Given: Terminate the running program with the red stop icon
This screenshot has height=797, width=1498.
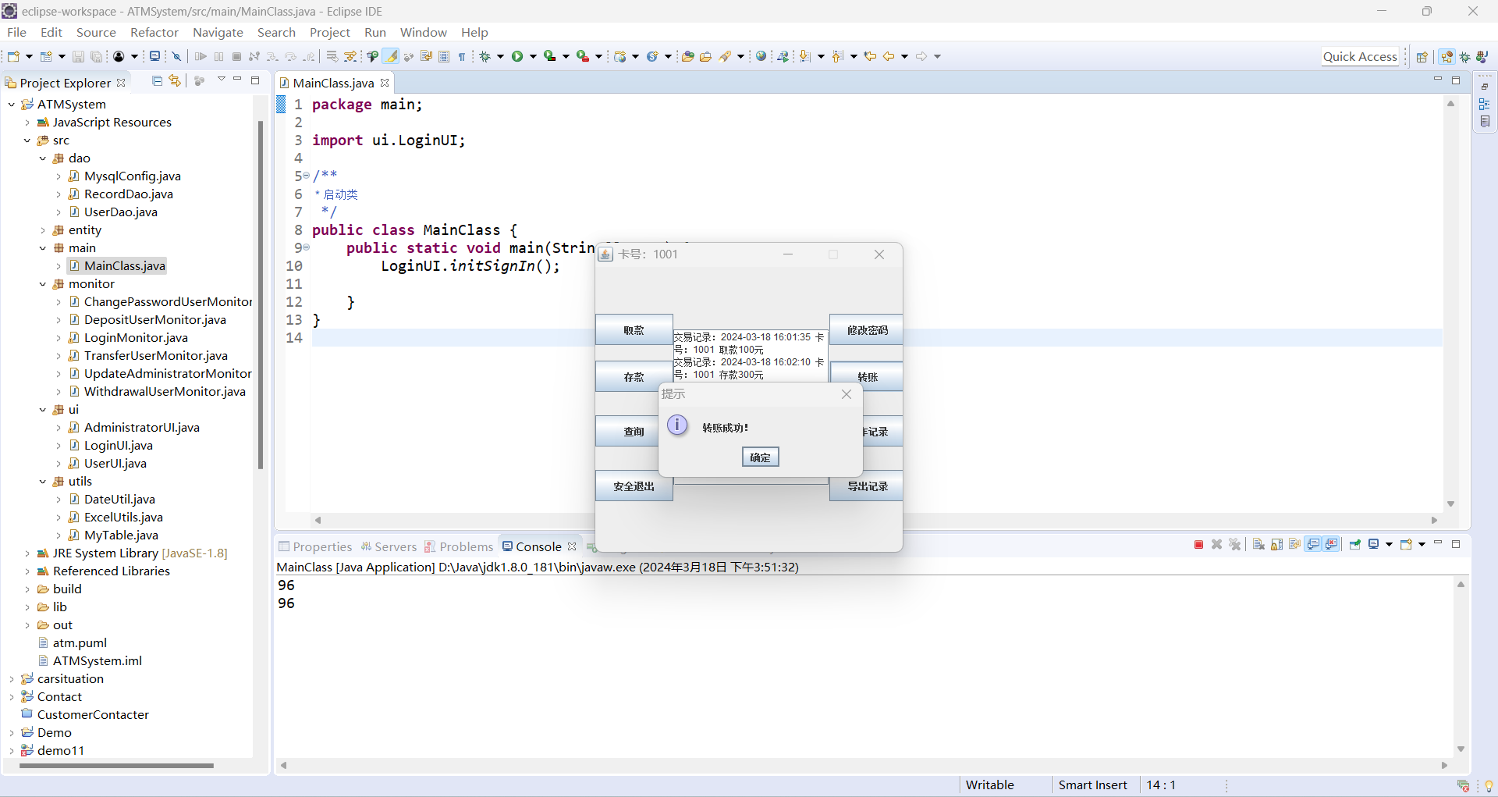Looking at the screenshot, I should pos(1198,545).
